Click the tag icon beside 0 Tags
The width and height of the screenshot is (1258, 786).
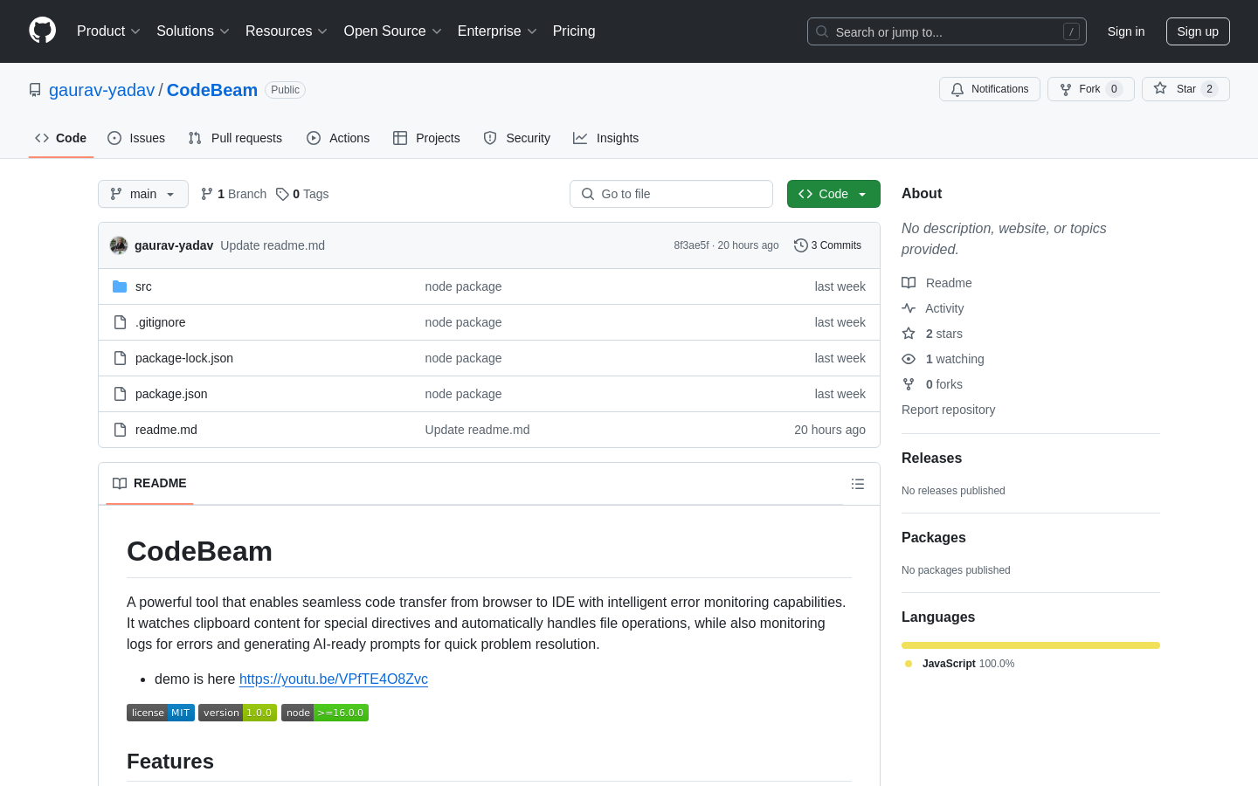[282, 194]
